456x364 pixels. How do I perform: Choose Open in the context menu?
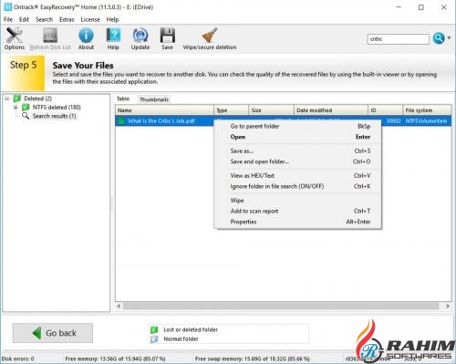298,137
